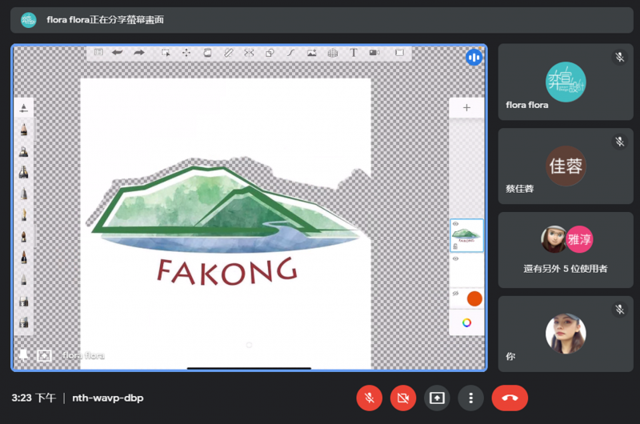640x424 pixels.
Task: Toggle visibility of the blank white layer
Action: click(455, 259)
